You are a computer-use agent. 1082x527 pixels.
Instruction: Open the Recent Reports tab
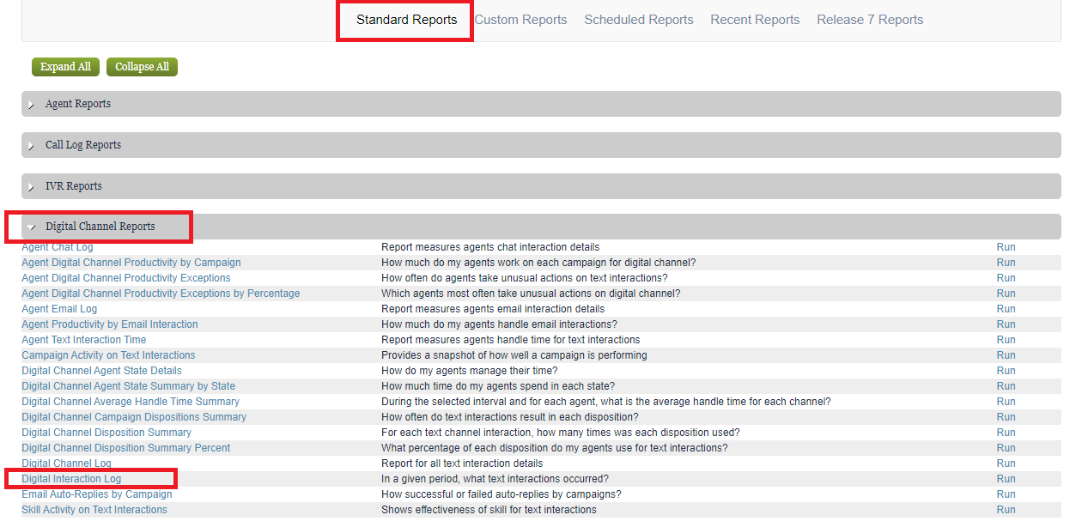pyautogui.click(x=755, y=20)
